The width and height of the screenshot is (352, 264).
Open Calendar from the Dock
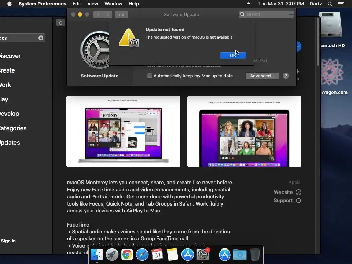[157, 255]
